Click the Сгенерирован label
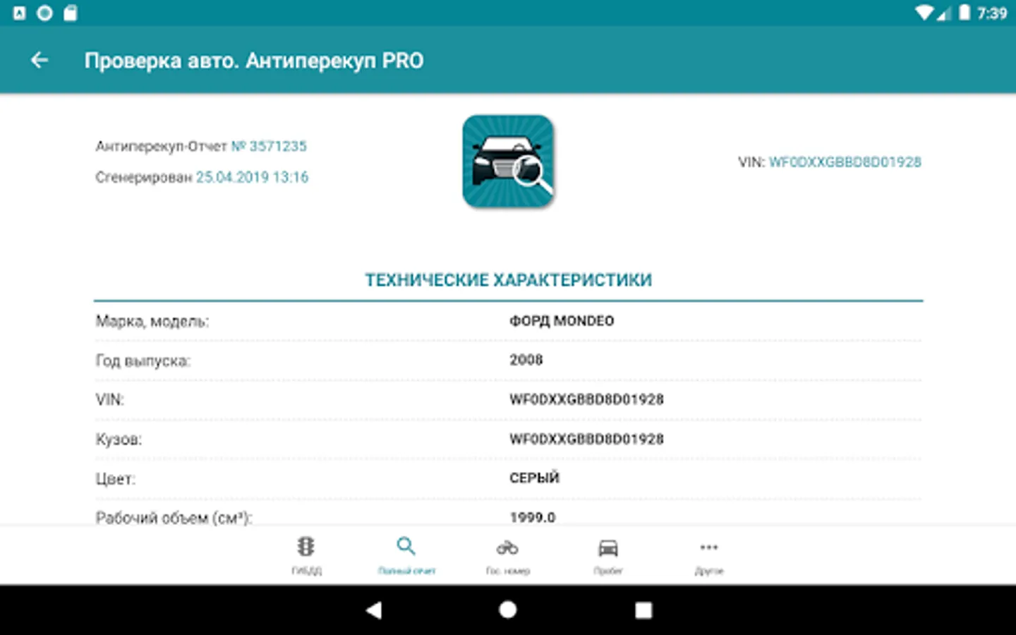The width and height of the screenshot is (1016, 635). tap(144, 177)
